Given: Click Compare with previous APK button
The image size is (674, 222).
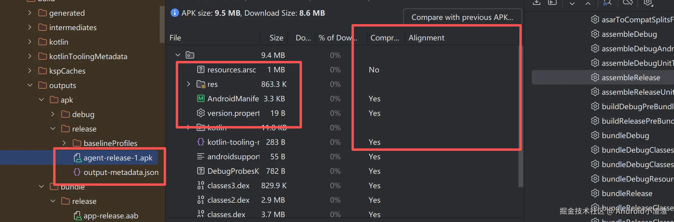Looking at the screenshot, I should (462, 17).
